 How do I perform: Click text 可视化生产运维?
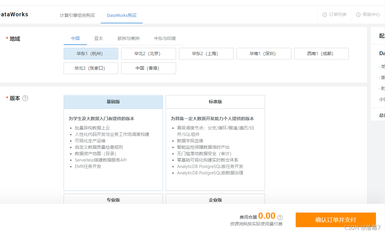click(x=90, y=141)
